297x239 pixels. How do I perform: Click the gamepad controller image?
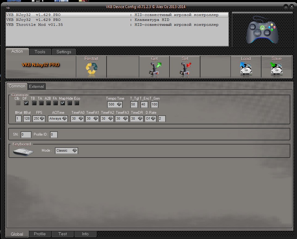click(262, 30)
